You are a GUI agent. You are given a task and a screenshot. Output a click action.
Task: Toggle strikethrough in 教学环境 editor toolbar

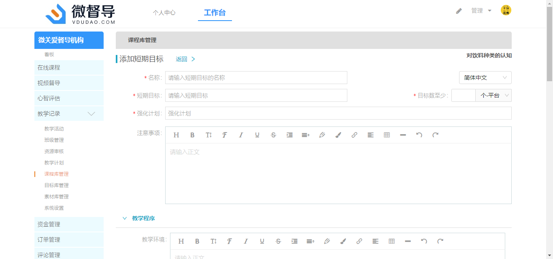tap(278, 241)
